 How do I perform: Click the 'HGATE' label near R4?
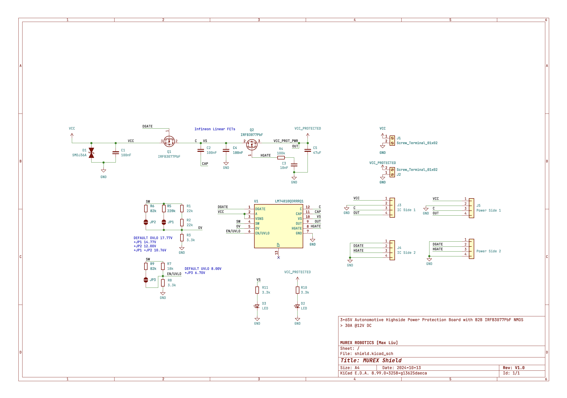pyautogui.click(x=266, y=155)
